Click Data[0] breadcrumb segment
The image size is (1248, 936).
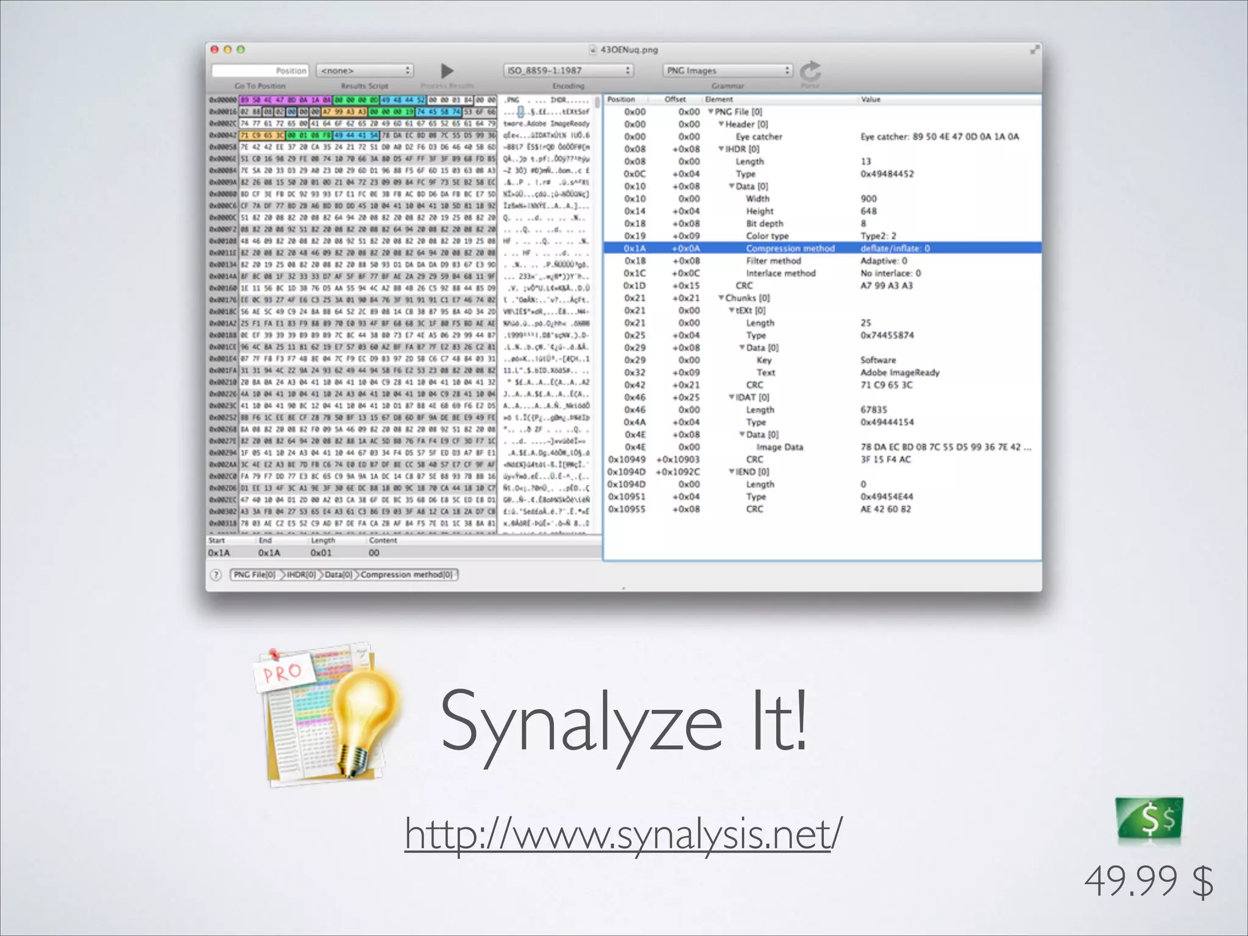[x=339, y=575]
